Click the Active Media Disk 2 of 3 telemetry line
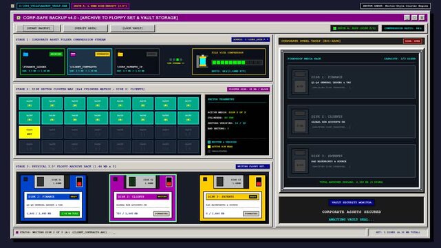Viewport: 441px width, 248px height. (x=226, y=112)
